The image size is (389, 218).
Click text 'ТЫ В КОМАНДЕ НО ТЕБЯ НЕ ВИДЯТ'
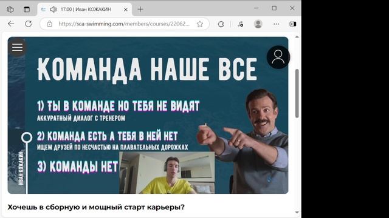tap(123, 106)
